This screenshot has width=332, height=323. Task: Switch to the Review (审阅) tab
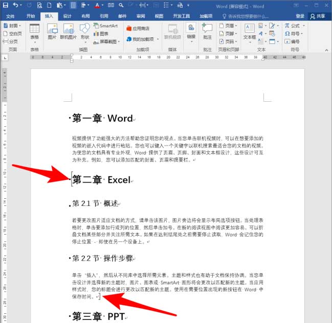click(141, 16)
